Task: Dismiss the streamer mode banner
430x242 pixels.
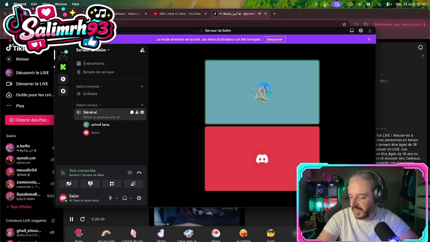Action: pyautogui.click(x=369, y=39)
